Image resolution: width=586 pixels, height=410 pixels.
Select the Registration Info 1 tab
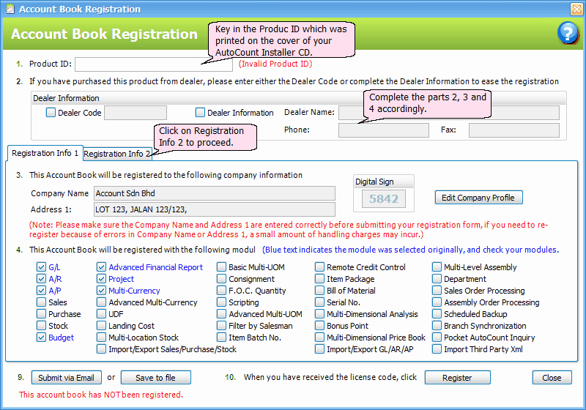point(45,153)
